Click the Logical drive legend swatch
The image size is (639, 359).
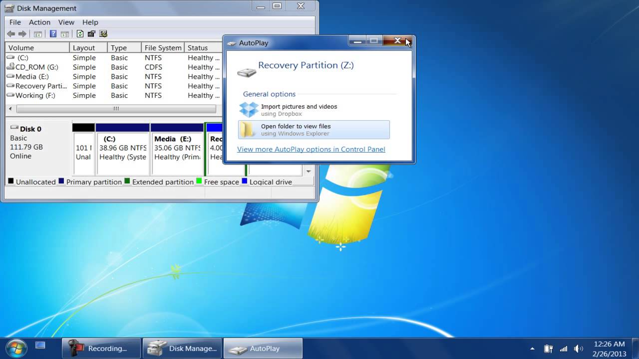click(x=245, y=181)
